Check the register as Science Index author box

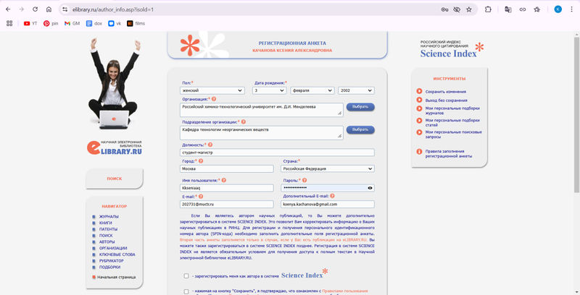tap(186, 275)
